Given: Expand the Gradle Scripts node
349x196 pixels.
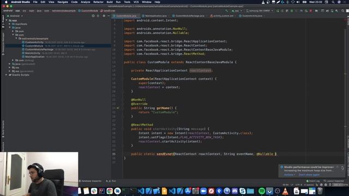Looking at the screenshot, I should 7,75.
